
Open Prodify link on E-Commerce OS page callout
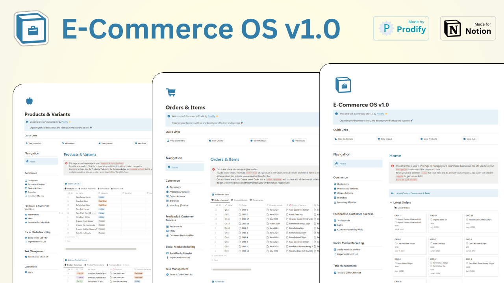click(380, 114)
